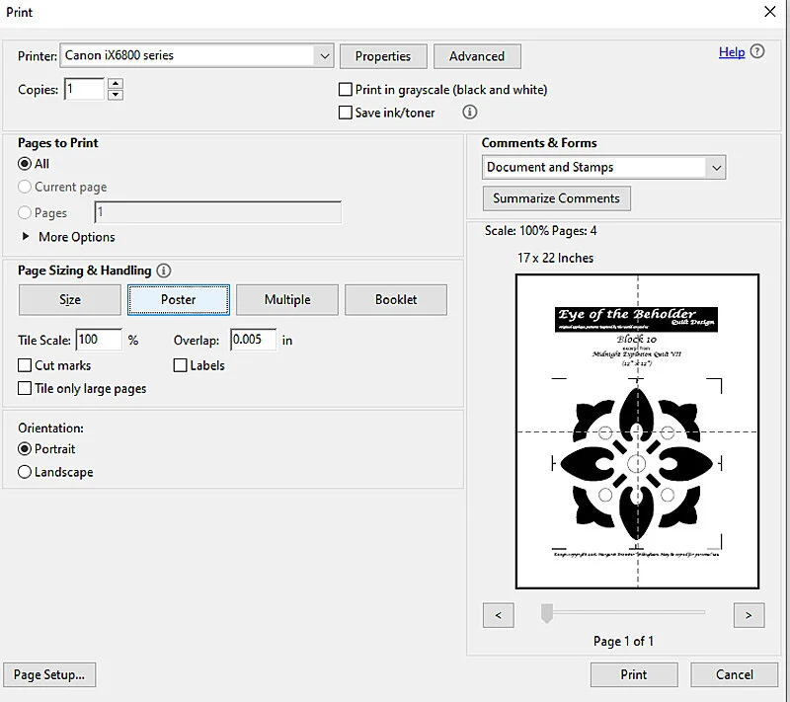Tick the Cut marks checkbox
Viewport: 790px width, 702px height.
tap(24, 365)
